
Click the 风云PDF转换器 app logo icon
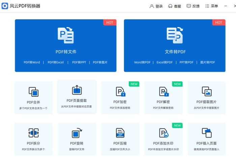5,6
